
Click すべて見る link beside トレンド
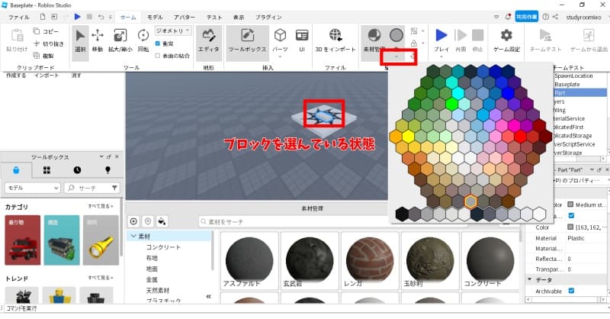[101, 278]
